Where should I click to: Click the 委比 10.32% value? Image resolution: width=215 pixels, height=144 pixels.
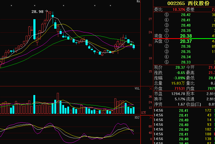(x=179, y=9)
